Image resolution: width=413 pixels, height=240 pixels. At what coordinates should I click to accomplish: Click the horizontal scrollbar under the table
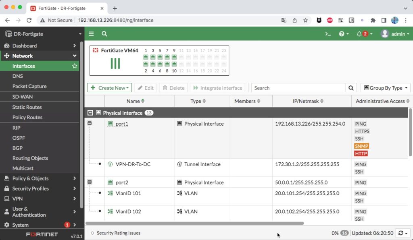(x=194, y=223)
